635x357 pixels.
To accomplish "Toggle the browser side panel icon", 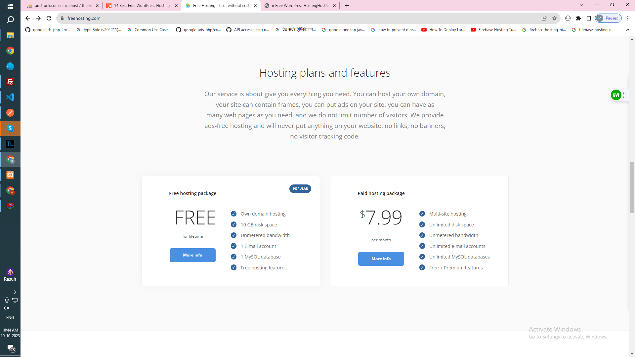I will point(589,18).
